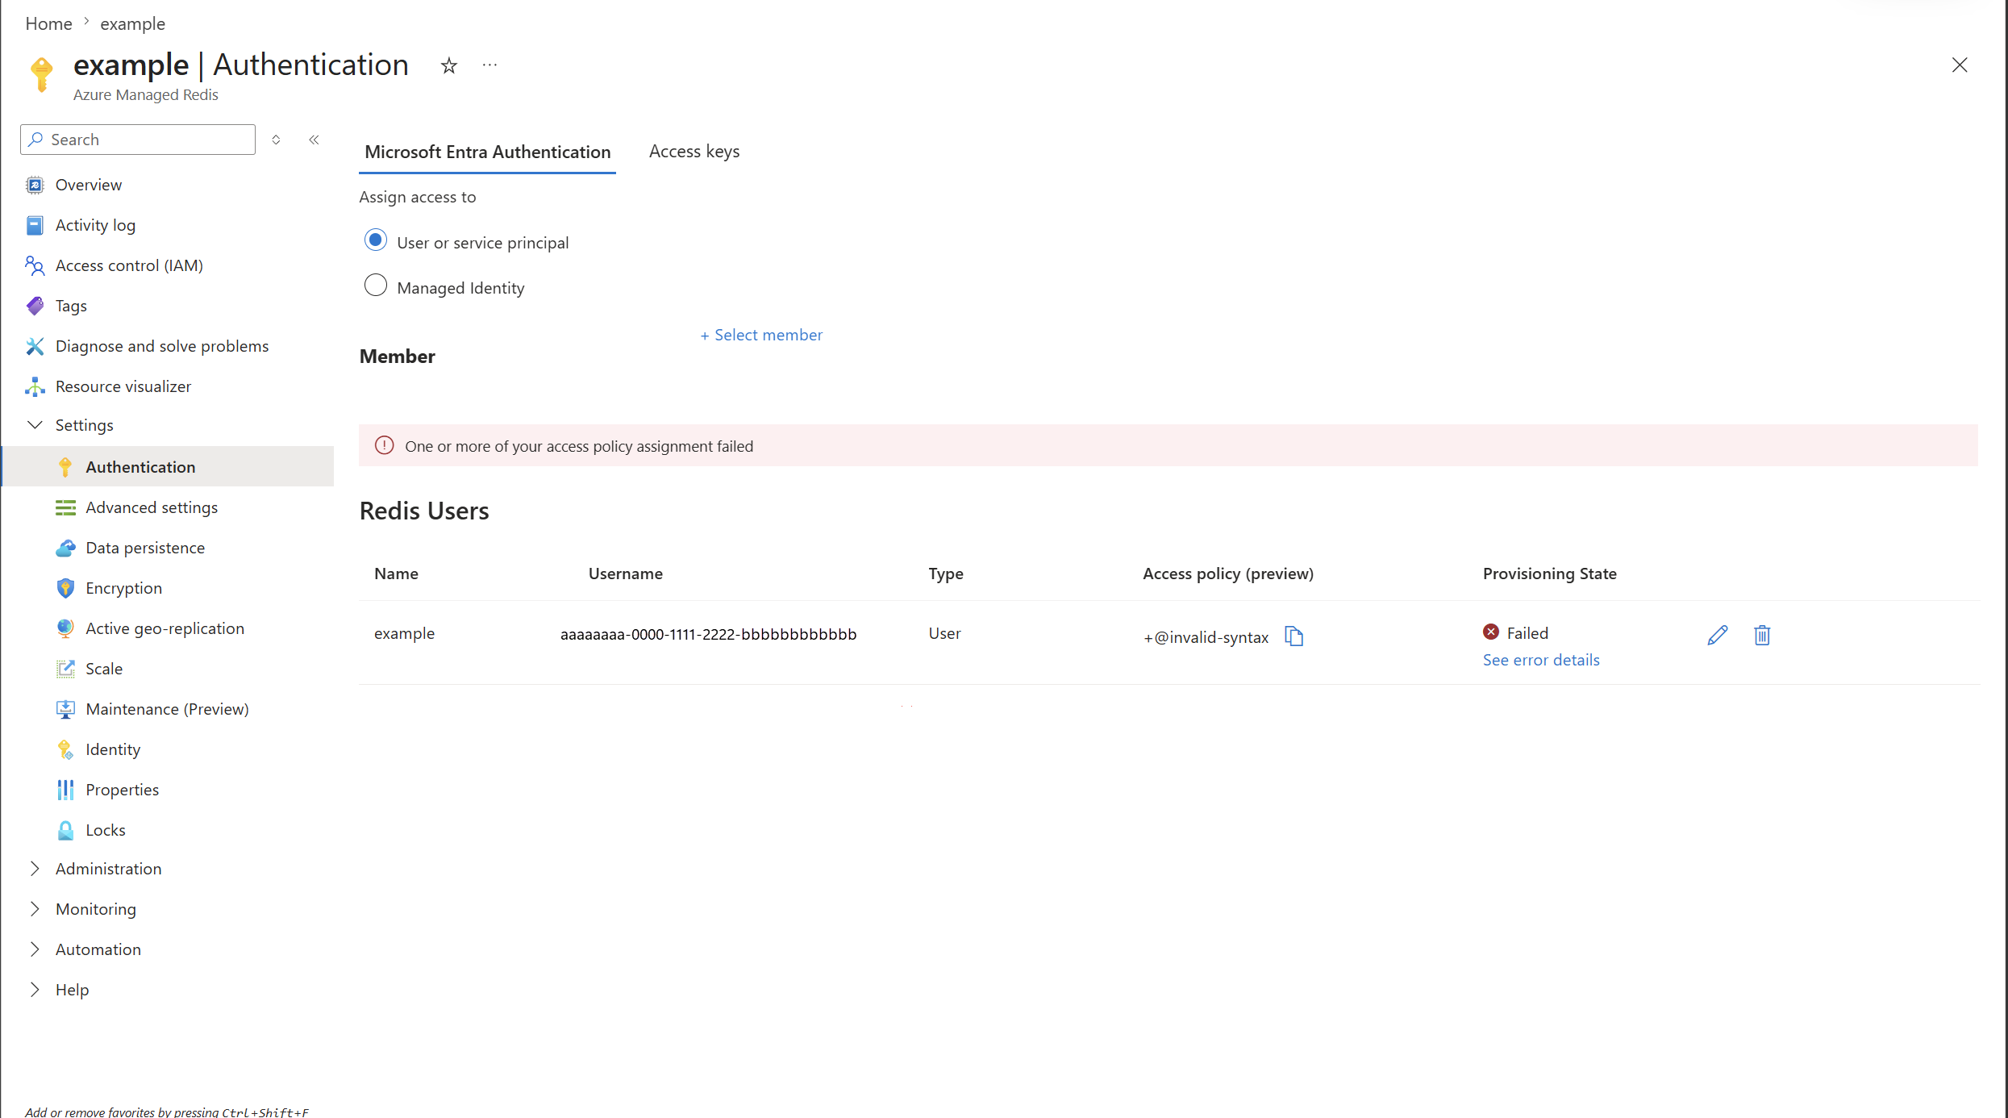The image size is (2008, 1118).
Task: Click the Maintenance (Preview) icon
Action: point(65,710)
